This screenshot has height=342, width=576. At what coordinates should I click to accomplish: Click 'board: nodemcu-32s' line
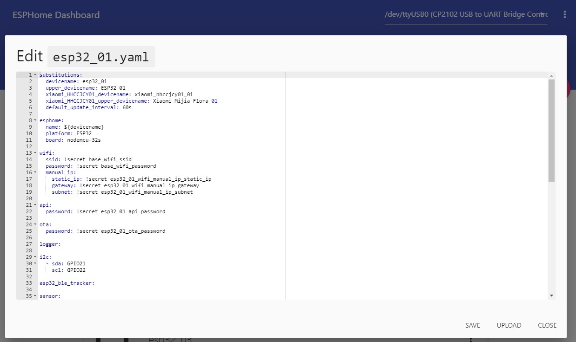pos(73,140)
